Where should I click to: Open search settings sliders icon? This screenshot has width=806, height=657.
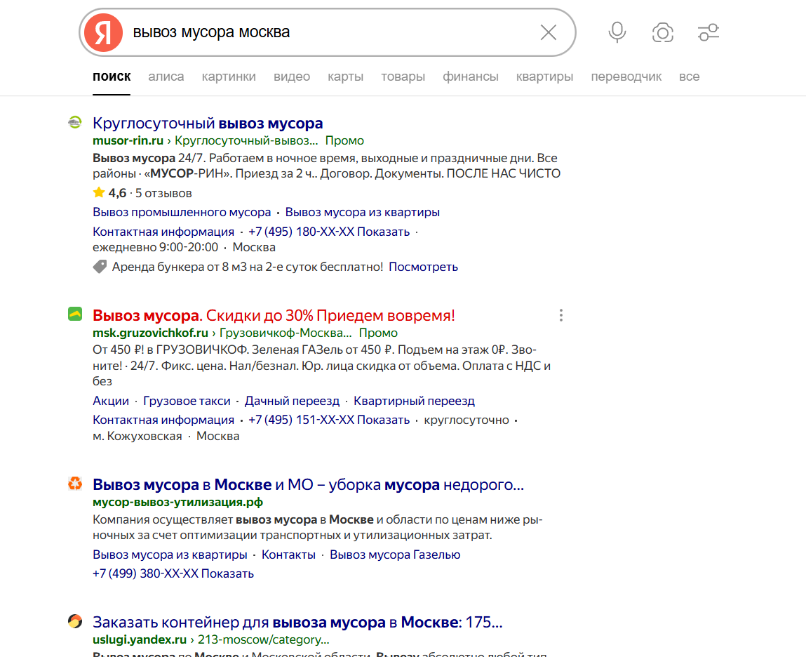coord(708,32)
